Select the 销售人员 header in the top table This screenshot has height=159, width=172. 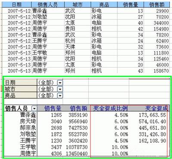pos(48,5)
